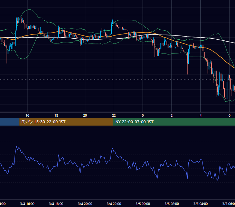Click the 3/4 22:00 date label
The width and height of the screenshot is (235, 207).
coord(114,204)
